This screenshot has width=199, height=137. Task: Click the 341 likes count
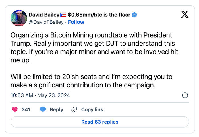[26, 109]
